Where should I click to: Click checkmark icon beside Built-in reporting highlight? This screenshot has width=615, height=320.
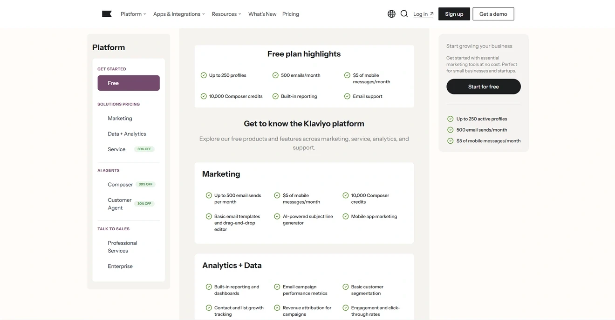275,96
